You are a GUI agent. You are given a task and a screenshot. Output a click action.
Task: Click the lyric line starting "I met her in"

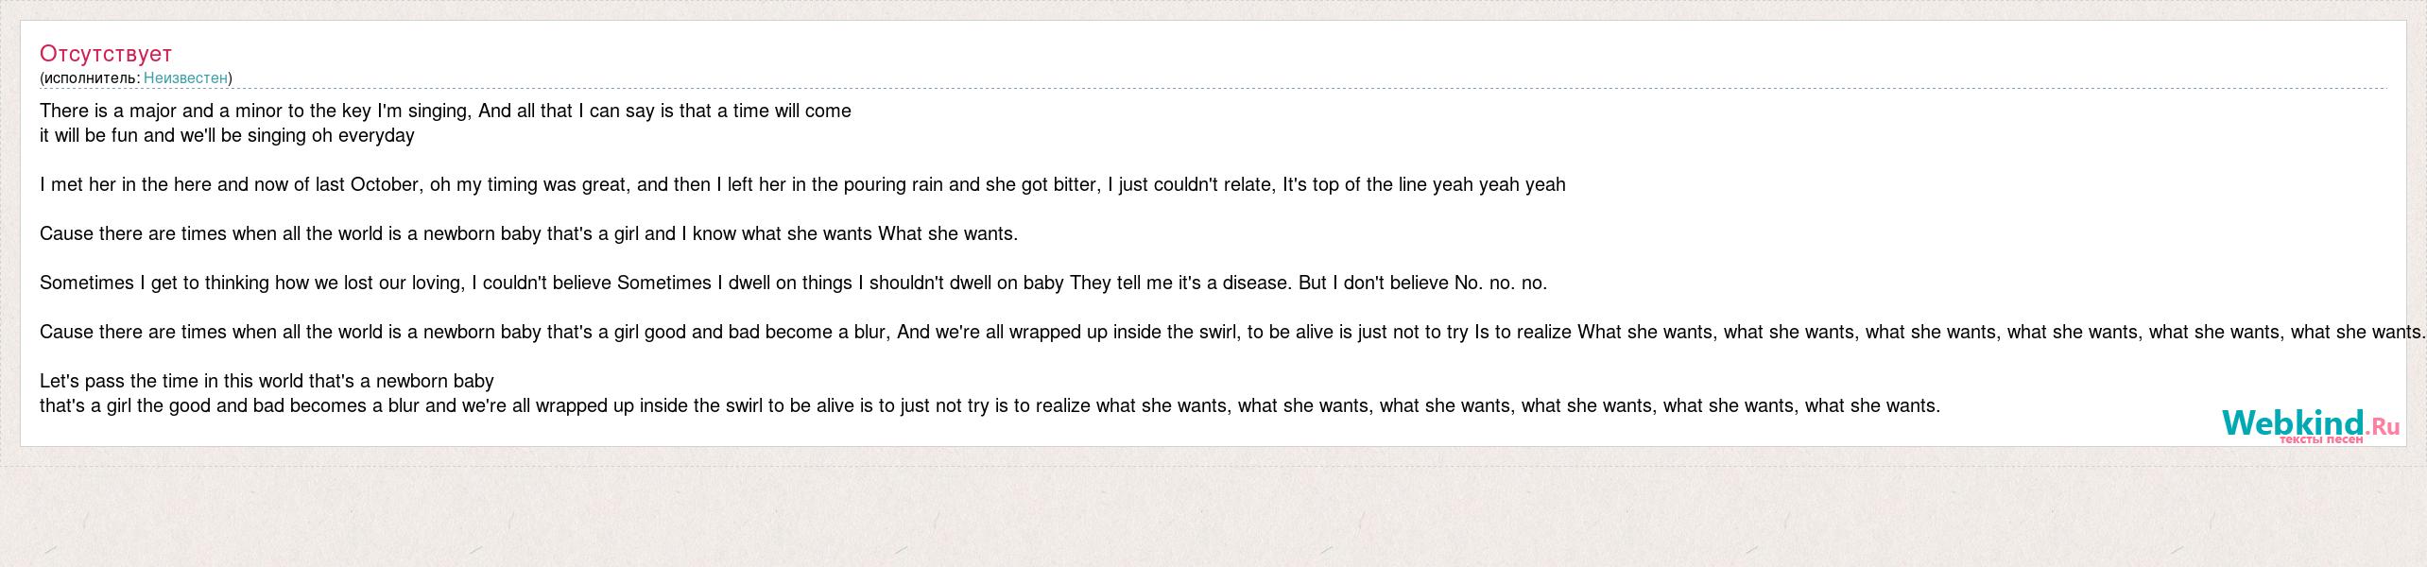802,184
